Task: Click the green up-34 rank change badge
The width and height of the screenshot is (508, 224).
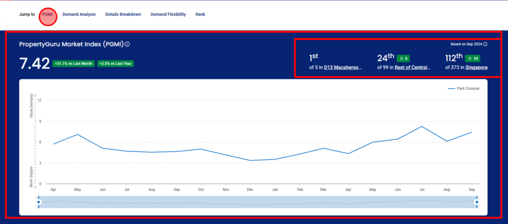Action: click(x=473, y=58)
